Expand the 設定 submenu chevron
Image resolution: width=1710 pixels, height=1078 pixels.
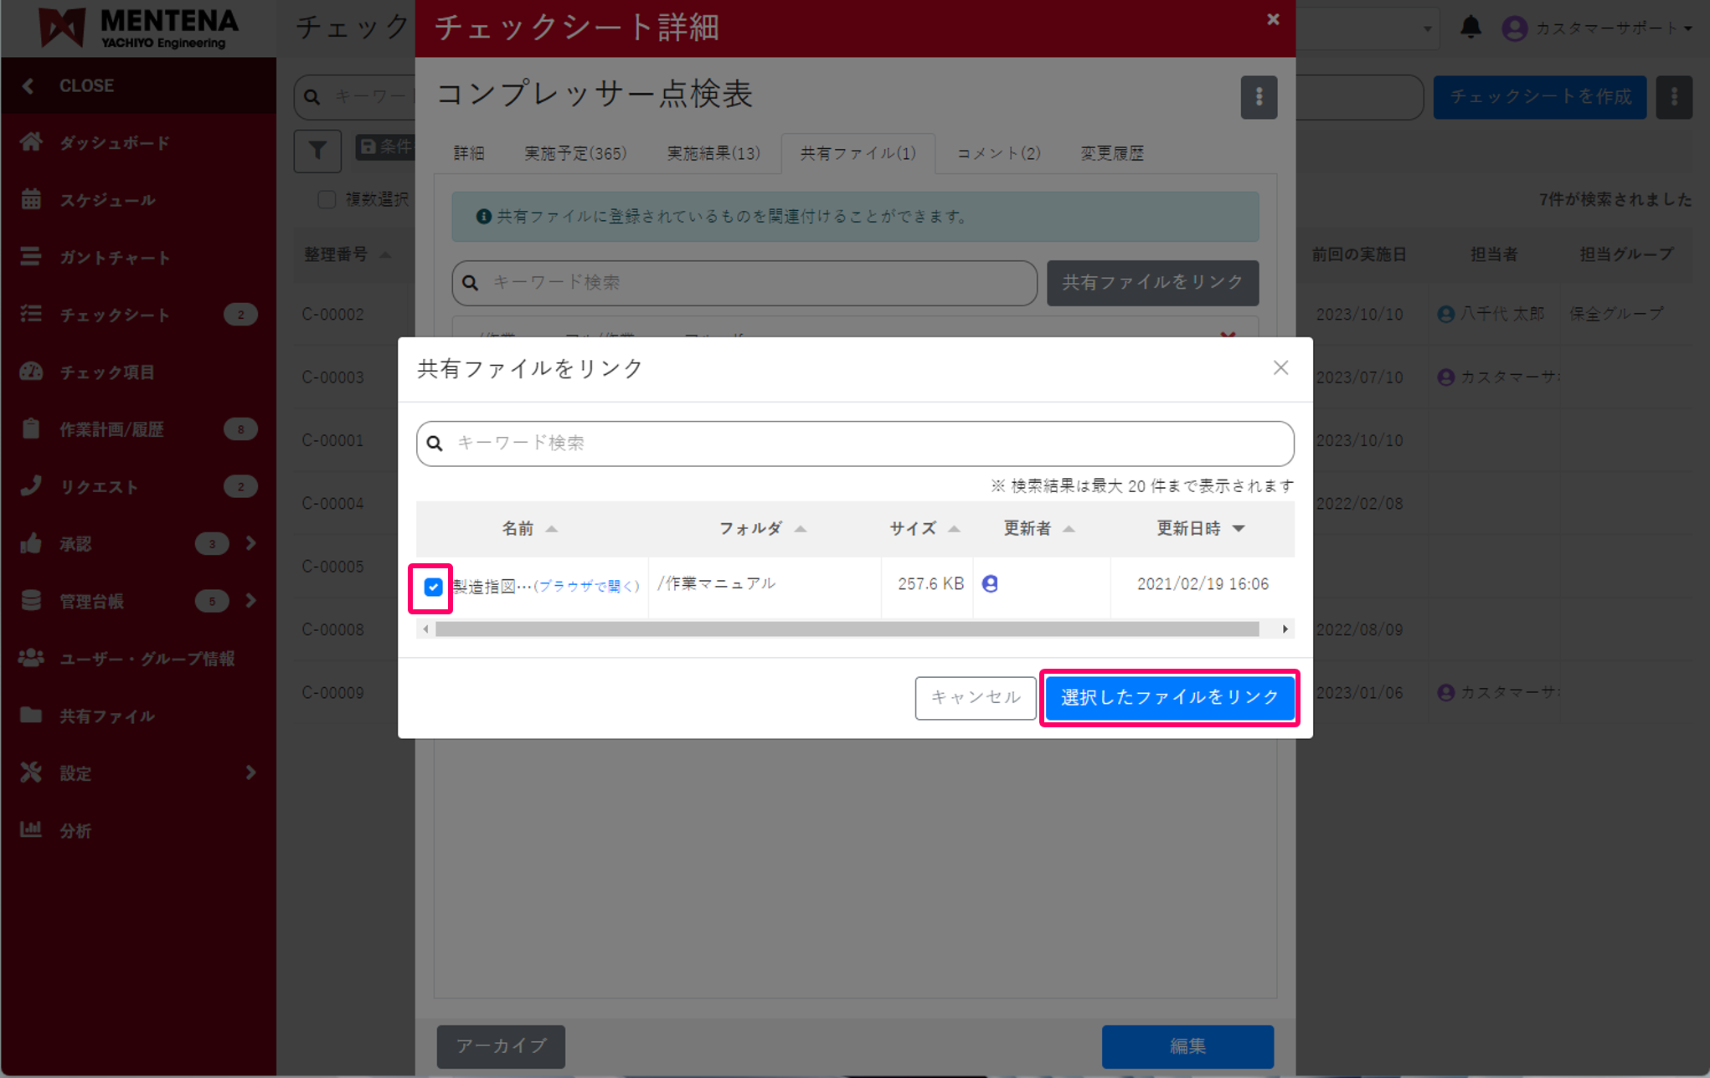(x=251, y=773)
